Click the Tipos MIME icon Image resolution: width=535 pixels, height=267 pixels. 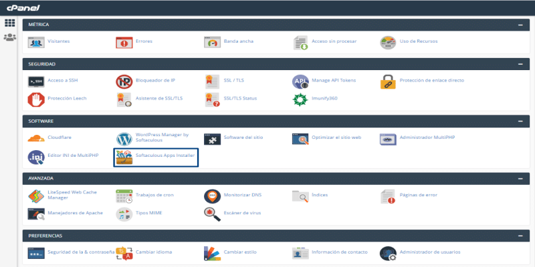[x=124, y=214]
